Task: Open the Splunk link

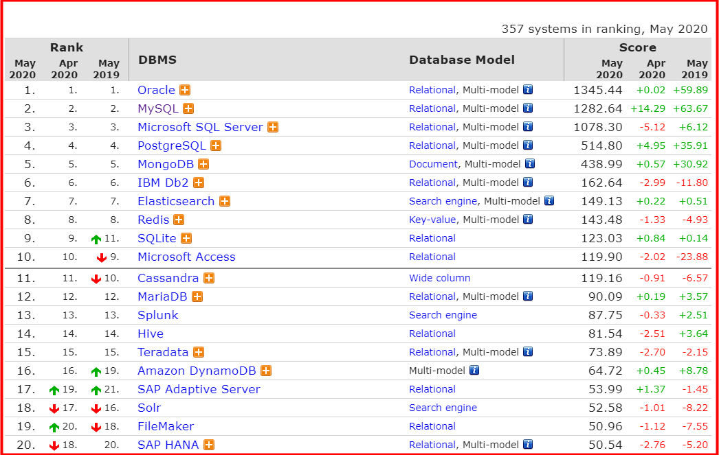Action: pos(158,316)
